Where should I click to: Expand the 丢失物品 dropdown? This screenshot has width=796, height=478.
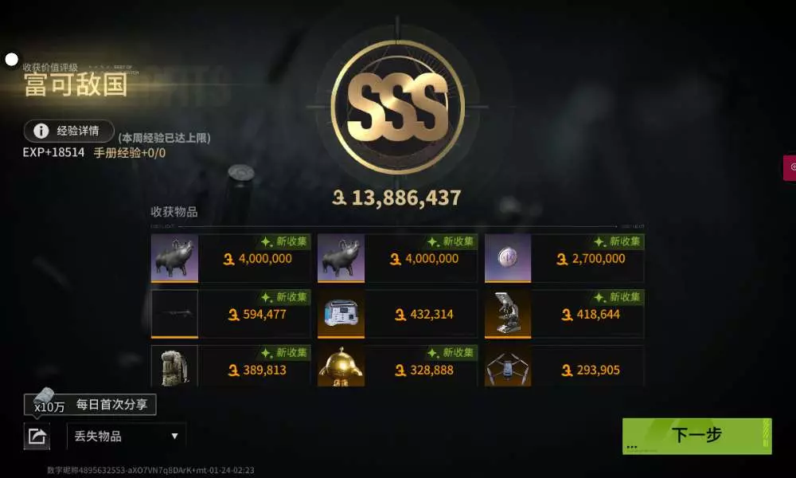[x=126, y=436]
